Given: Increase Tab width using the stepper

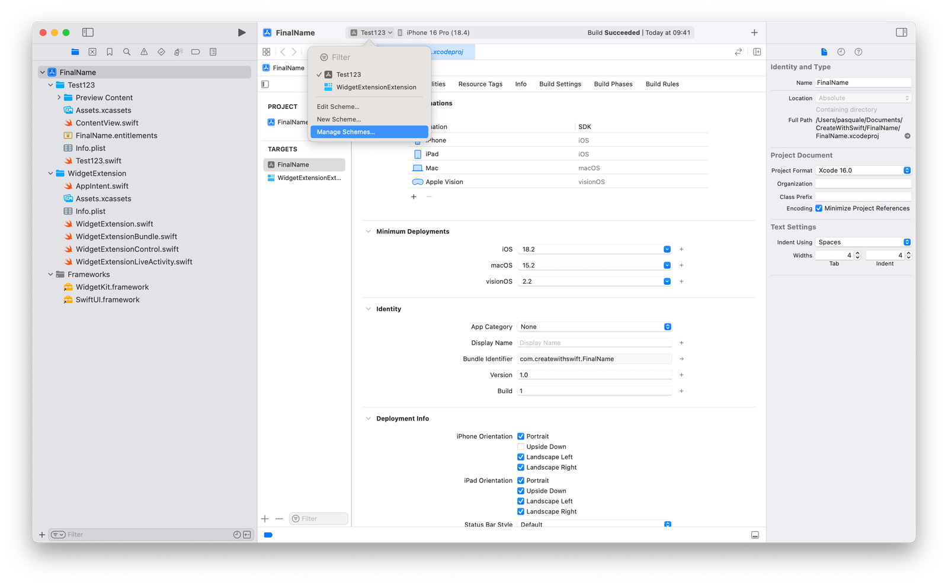Looking at the screenshot, I should click(x=857, y=253).
